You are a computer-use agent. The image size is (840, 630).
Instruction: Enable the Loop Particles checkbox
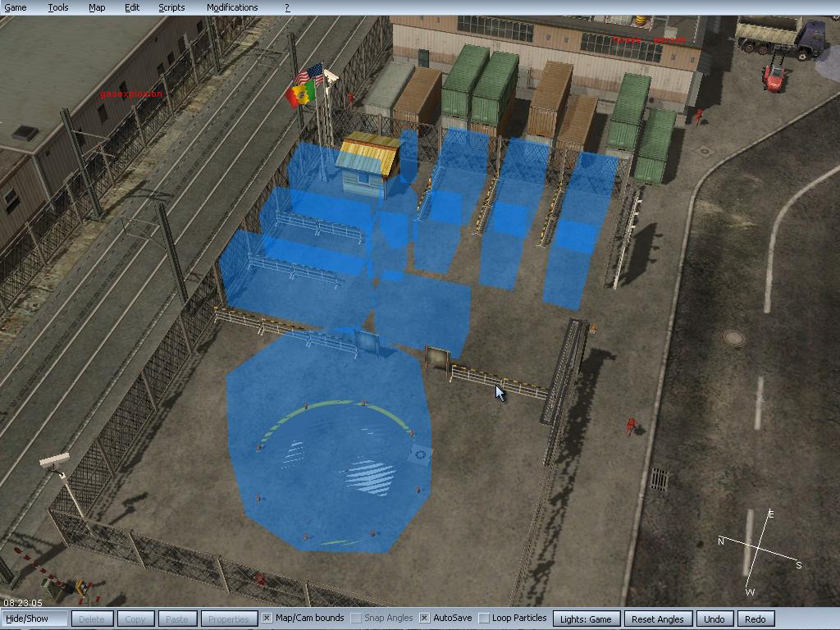(484, 619)
